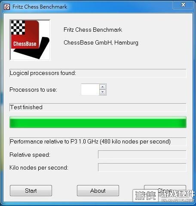
Task: Click the Processors to use label
Action: (x=33, y=90)
